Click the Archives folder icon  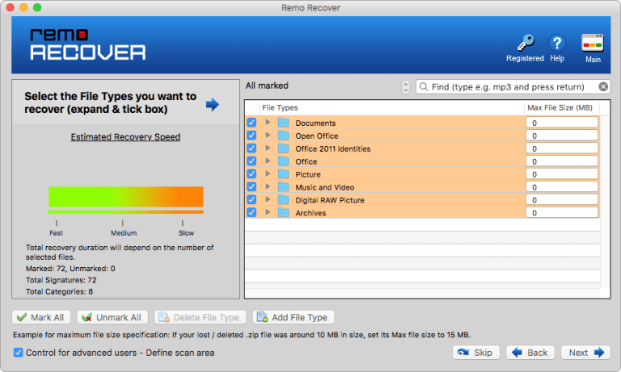[283, 213]
